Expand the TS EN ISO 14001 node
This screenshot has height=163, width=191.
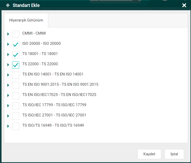point(8,75)
